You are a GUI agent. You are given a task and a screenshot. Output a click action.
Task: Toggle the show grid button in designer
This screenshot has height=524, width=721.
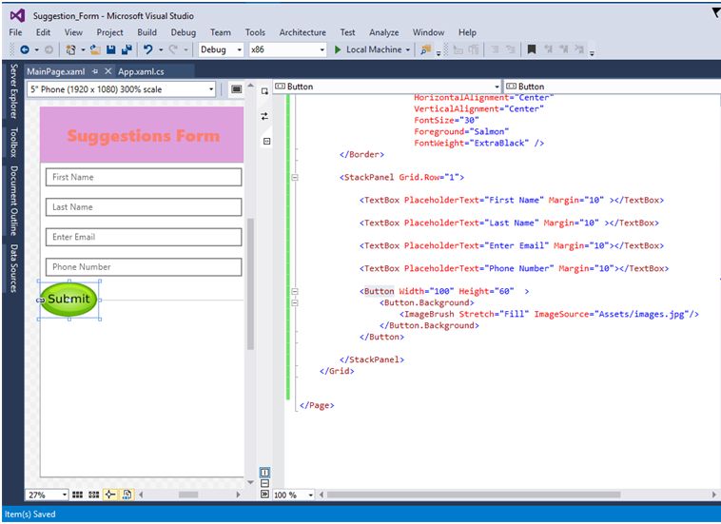click(x=78, y=495)
